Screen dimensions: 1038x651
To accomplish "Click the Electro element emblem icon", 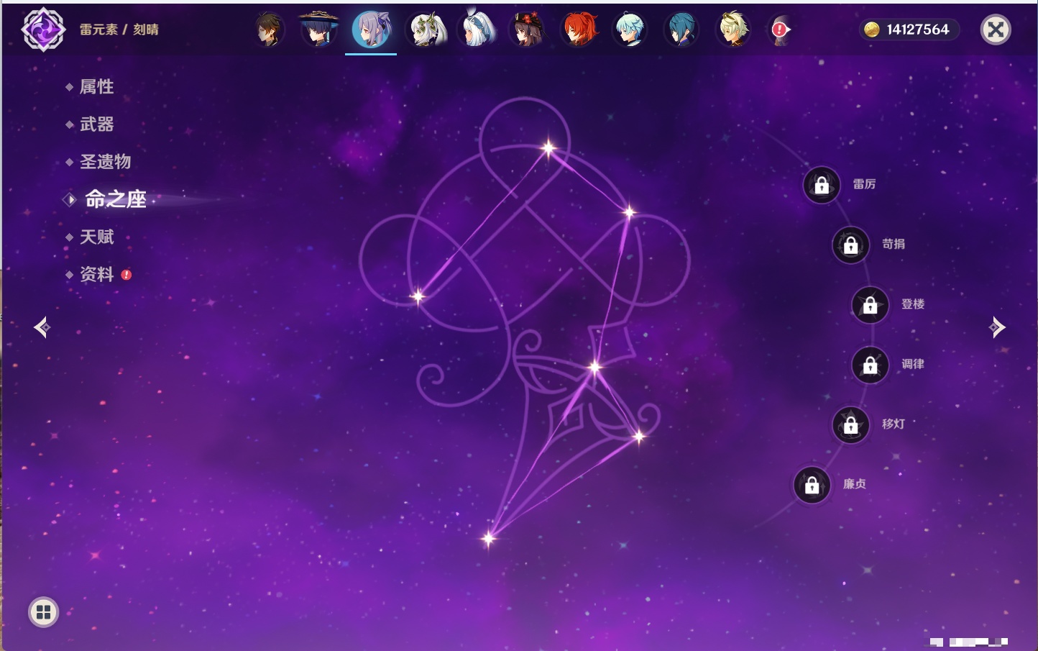I will 43,29.
